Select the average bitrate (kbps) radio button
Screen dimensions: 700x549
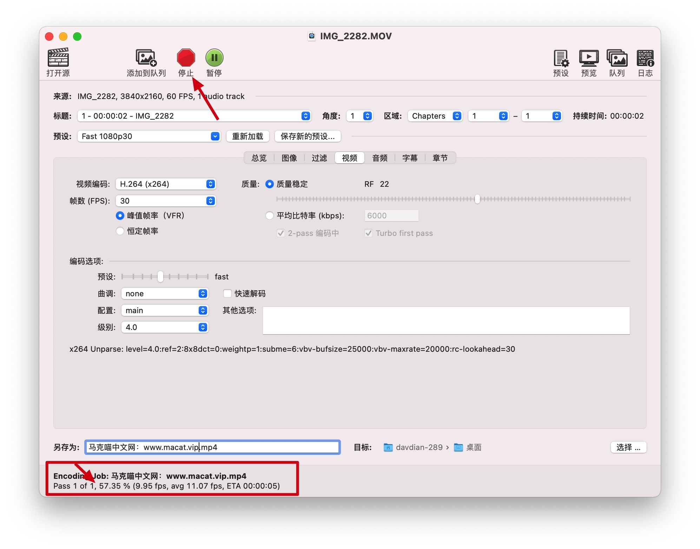270,216
